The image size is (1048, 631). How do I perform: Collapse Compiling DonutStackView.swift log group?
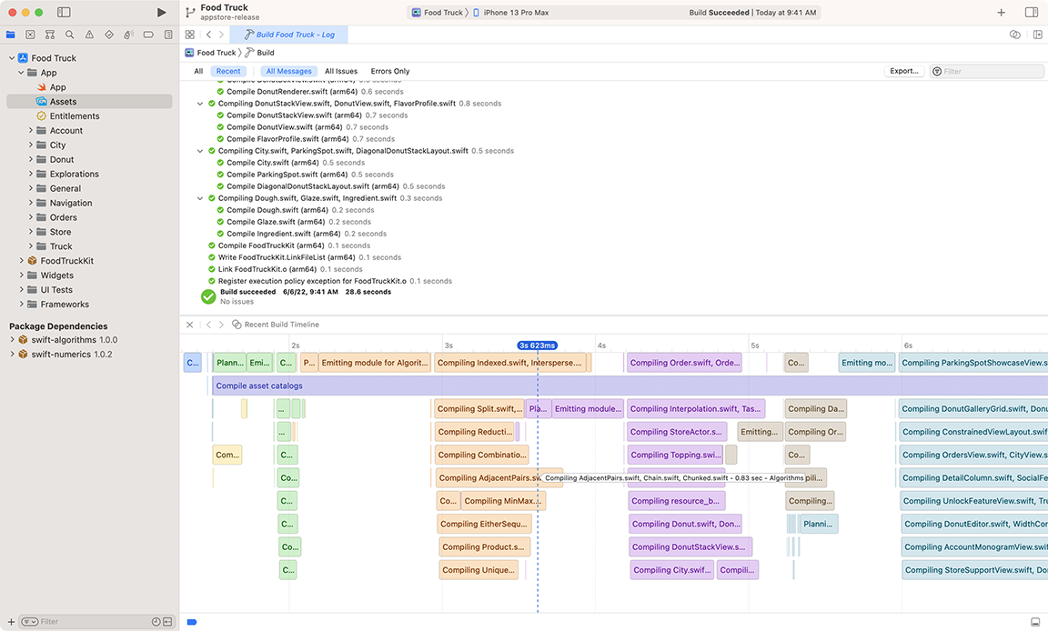(x=200, y=104)
